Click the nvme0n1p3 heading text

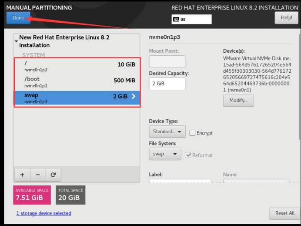(164, 37)
